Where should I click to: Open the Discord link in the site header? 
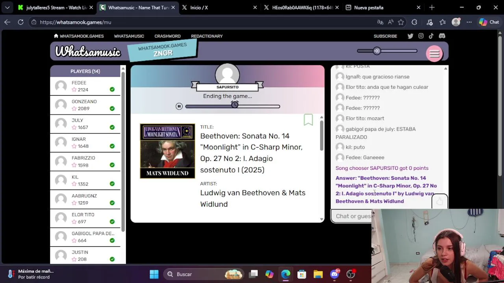(442, 36)
